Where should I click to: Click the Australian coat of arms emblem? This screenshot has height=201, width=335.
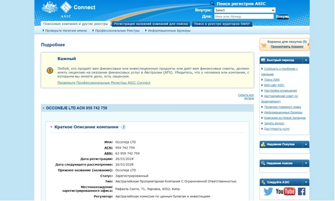point(49,8)
